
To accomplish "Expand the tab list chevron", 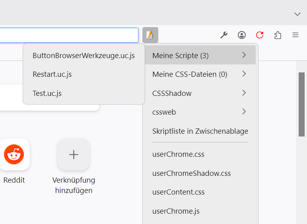I will [x=297, y=14].
